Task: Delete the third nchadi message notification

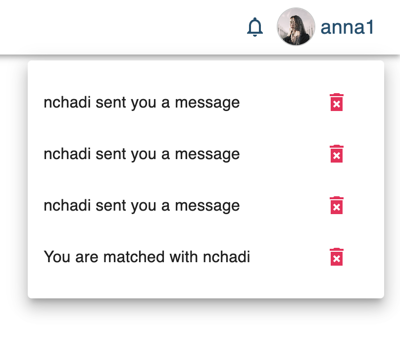Action: 336,206
